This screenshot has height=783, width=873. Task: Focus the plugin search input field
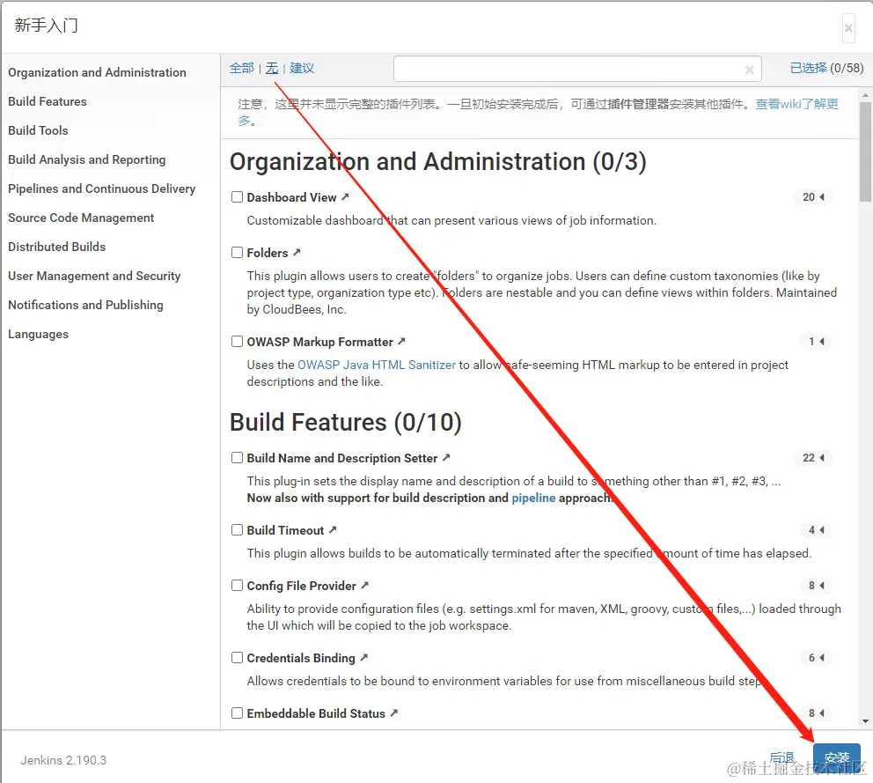(577, 69)
